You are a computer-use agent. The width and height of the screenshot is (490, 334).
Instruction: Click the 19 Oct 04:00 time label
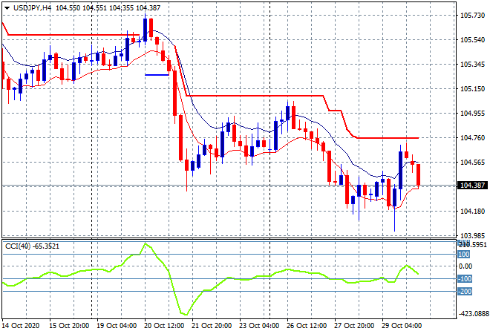click(x=117, y=326)
